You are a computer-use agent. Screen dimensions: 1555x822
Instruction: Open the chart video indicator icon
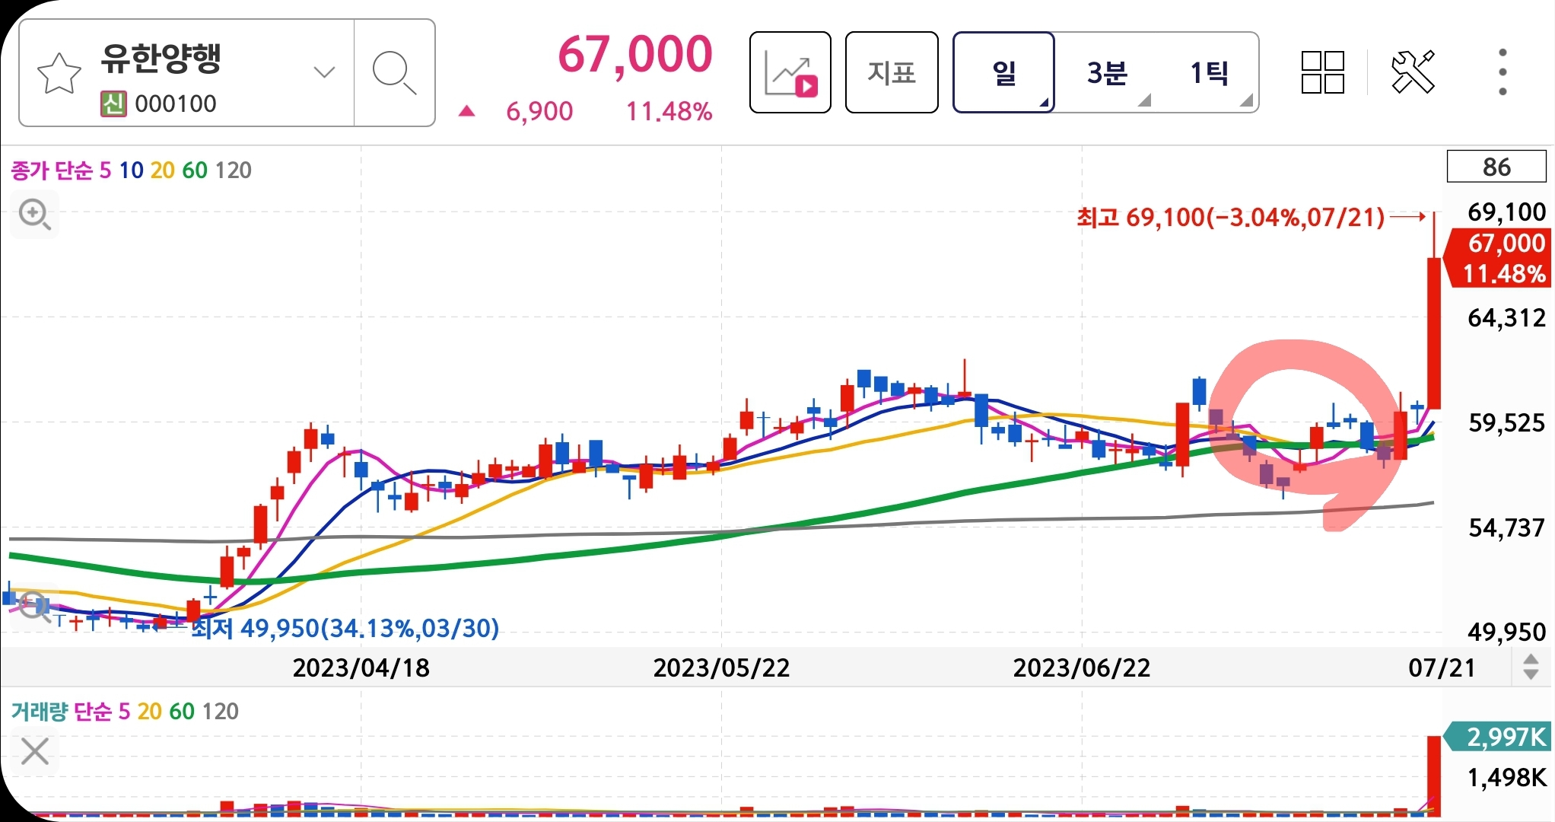[x=790, y=73]
